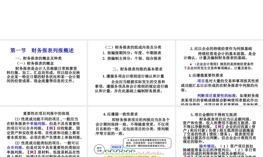Click the red 【例】 marker about 应收款 and 应付款
Viewport: 263px width, 157px height.
[219, 127]
